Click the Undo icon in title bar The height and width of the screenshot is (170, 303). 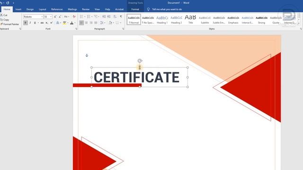point(1,3)
